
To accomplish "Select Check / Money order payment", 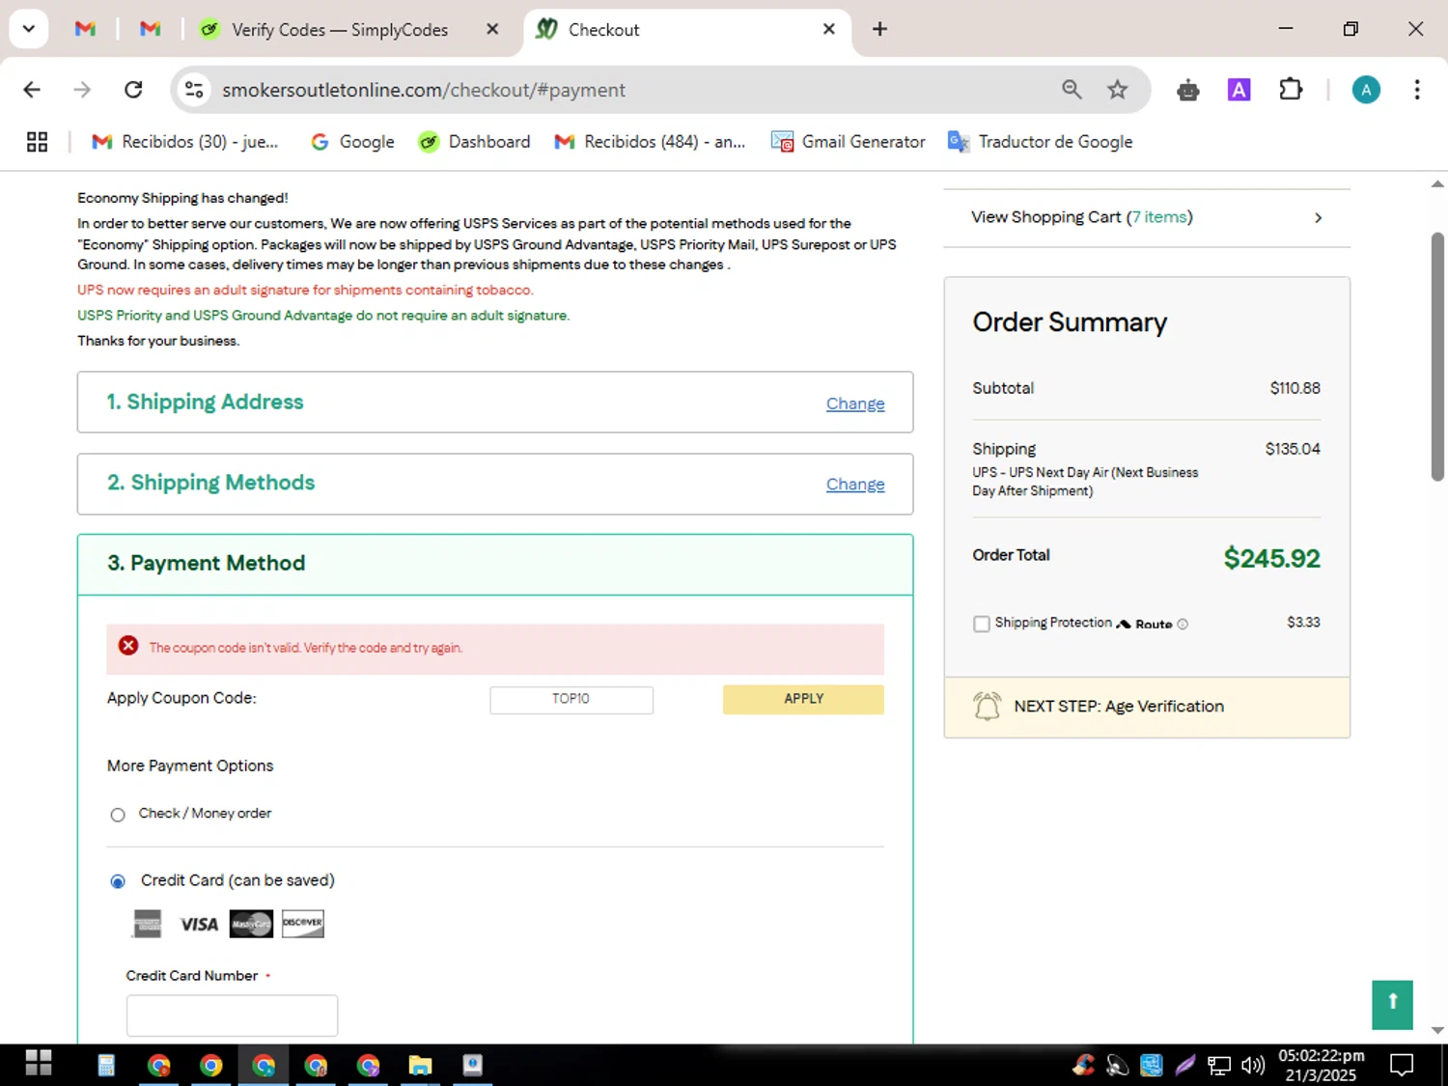I will 118,815.
